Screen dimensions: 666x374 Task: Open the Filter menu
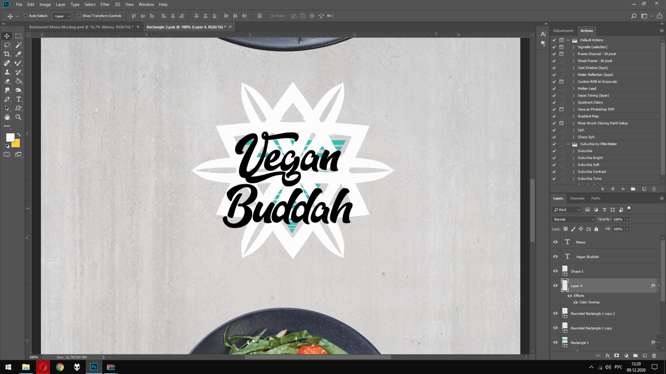[105, 5]
